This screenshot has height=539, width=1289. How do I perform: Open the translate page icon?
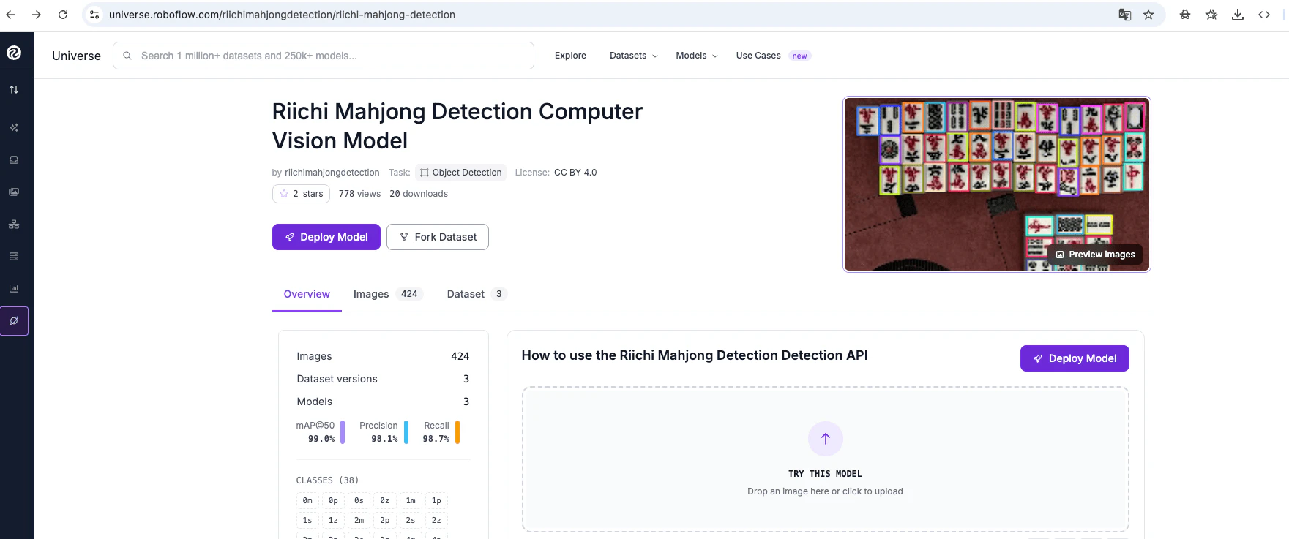tap(1125, 15)
